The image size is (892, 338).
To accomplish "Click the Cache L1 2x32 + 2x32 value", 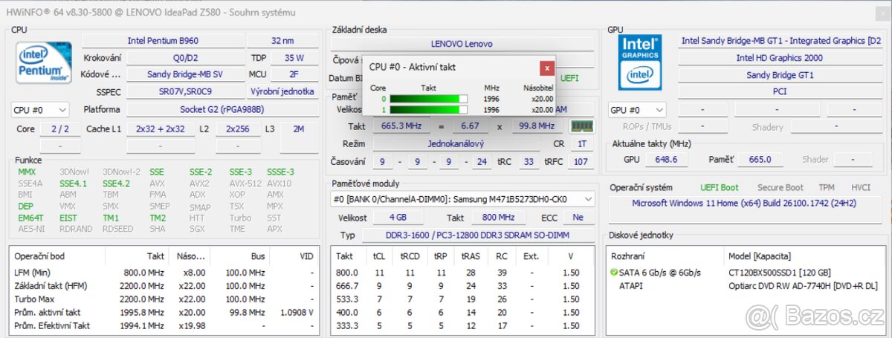I will point(161,129).
